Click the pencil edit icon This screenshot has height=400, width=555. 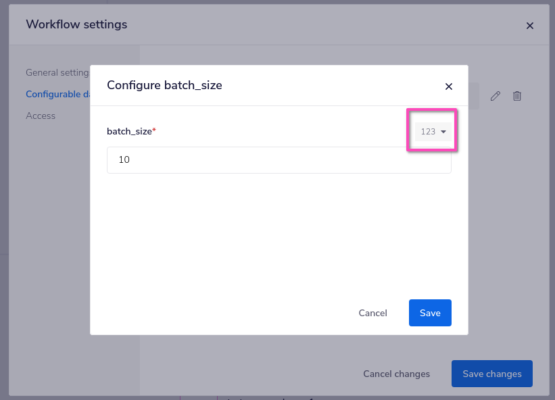coord(495,96)
